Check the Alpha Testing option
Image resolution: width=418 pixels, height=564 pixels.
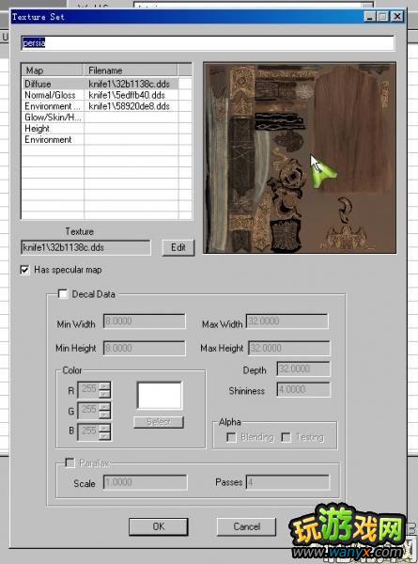286,437
